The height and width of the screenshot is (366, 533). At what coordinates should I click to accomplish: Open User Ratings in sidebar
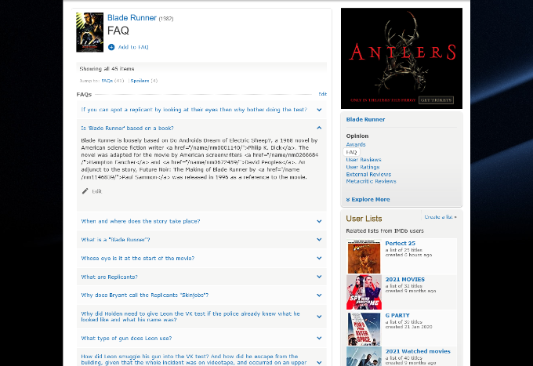click(x=363, y=167)
